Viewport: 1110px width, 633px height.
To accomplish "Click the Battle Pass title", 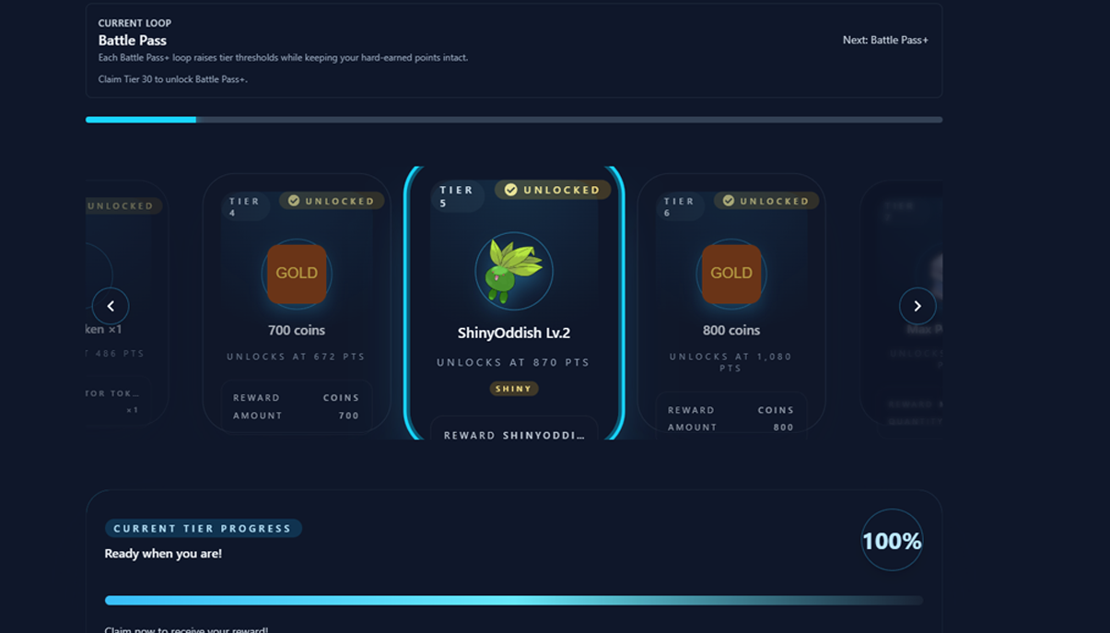I will pyautogui.click(x=132, y=41).
